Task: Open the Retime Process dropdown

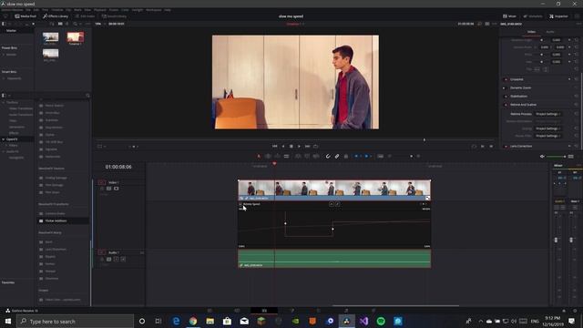Action: (x=548, y=114)
